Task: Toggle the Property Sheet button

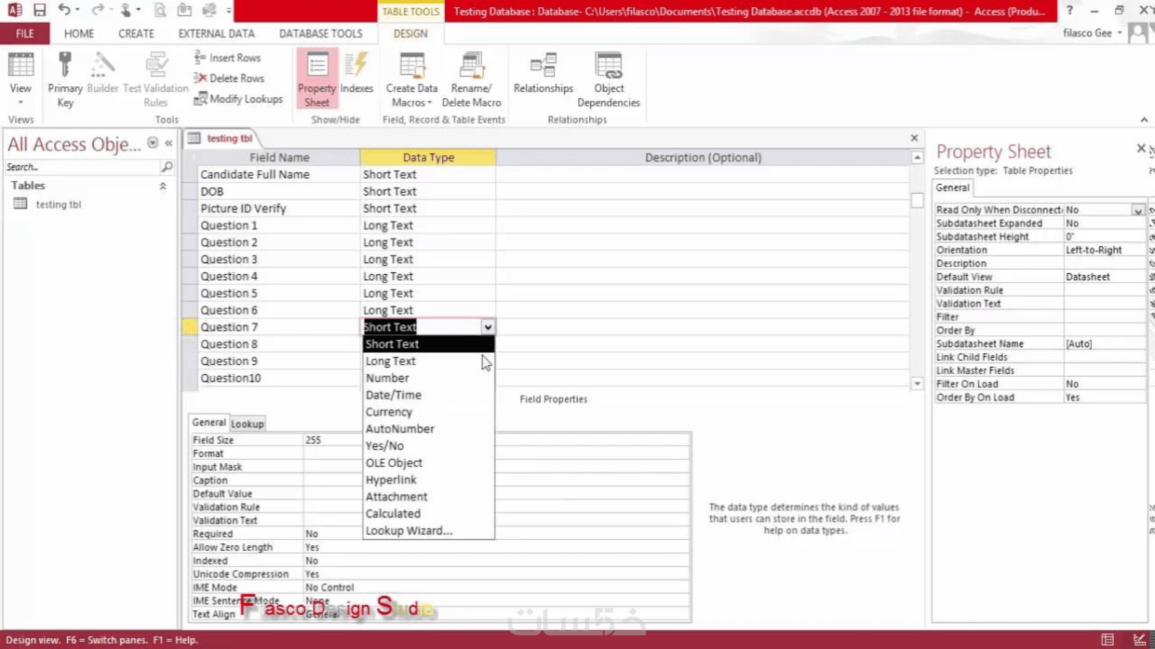Action: [317, 79]
